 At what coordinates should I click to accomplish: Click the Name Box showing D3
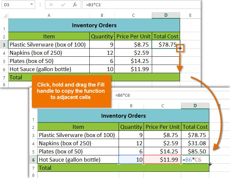tap(18, 5)
